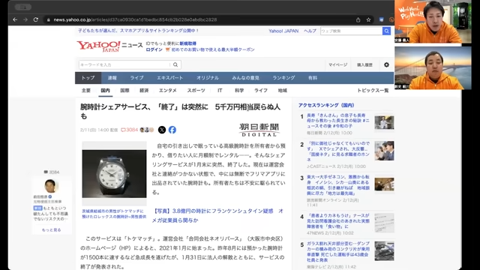The height and width of the screenshot is (270, 480).
Task: Open the Rolex watch article photo
Action: click(x=114, y=173)
